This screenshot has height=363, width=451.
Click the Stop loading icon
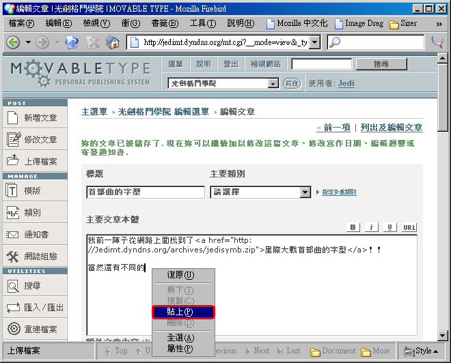pos(93,42)
